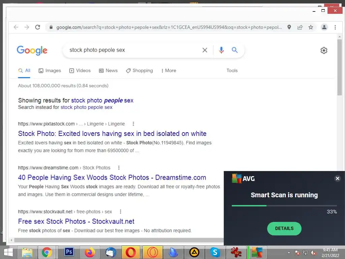
Task: Open the blue flame app in the taskbar
Action: coord(173,252)
